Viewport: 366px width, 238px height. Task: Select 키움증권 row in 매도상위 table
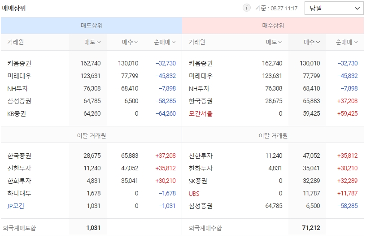point(91,63)
